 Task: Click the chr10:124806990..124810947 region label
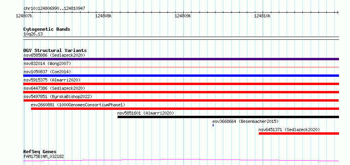tap(54, 9)
